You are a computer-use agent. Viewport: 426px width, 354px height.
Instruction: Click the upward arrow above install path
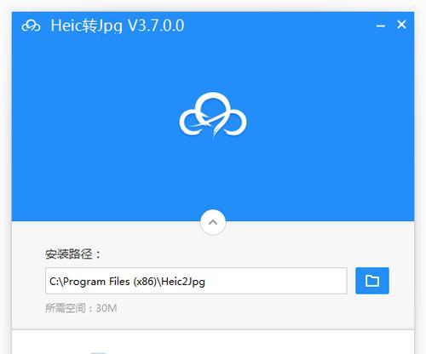[213, 222]
